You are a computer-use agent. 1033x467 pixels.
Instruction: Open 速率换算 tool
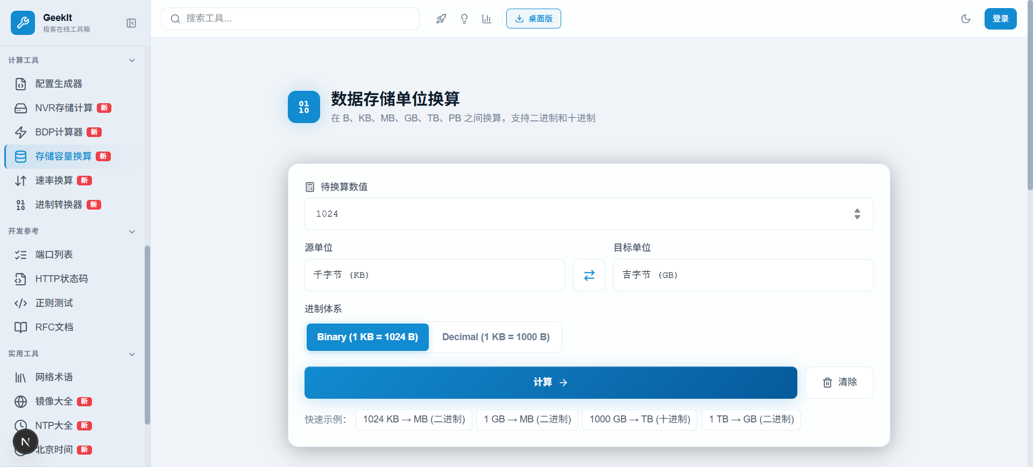[70, 181]
